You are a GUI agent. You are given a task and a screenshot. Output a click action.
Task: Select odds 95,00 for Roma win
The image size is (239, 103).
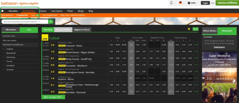click(124, 45)
